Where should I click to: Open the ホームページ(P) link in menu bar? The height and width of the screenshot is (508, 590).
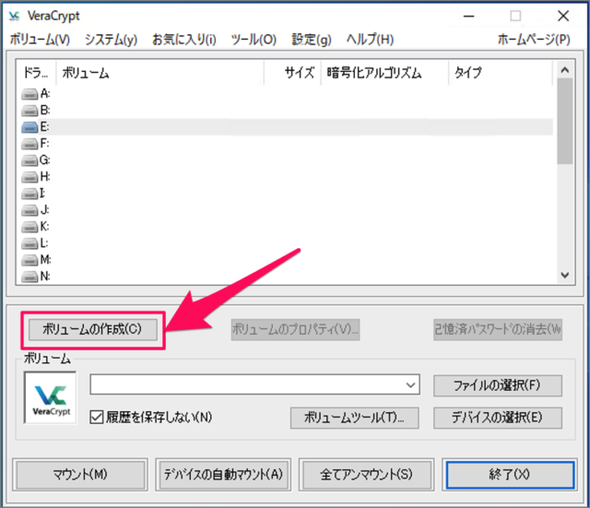(x=533, y=40)
